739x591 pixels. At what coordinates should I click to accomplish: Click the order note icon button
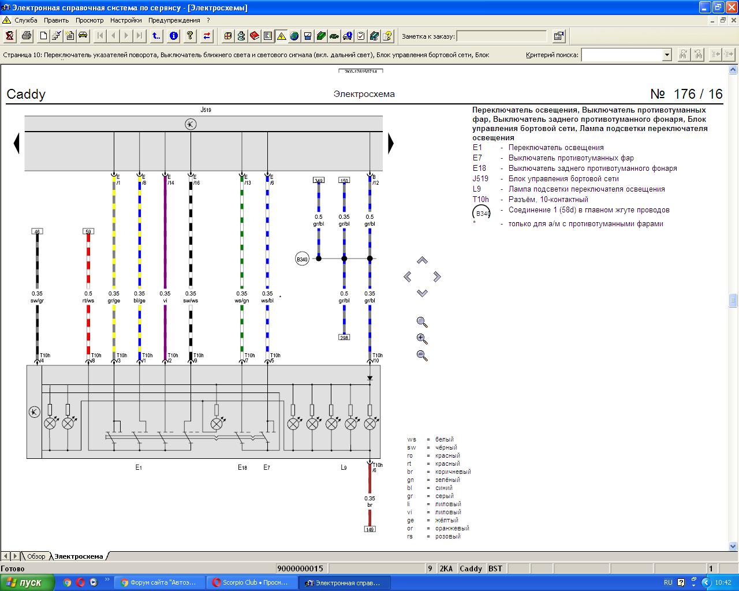tap(558, 36)
